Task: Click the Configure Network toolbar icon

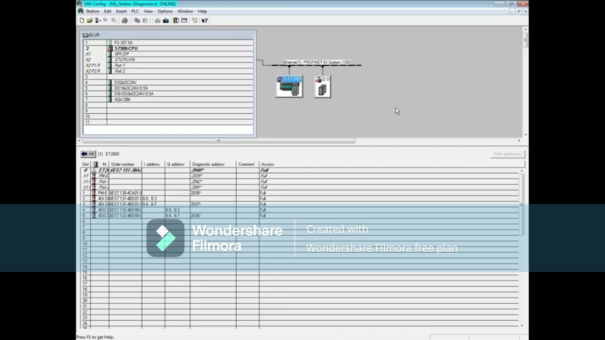Action: pyautogui.click(x=195, y=20)
